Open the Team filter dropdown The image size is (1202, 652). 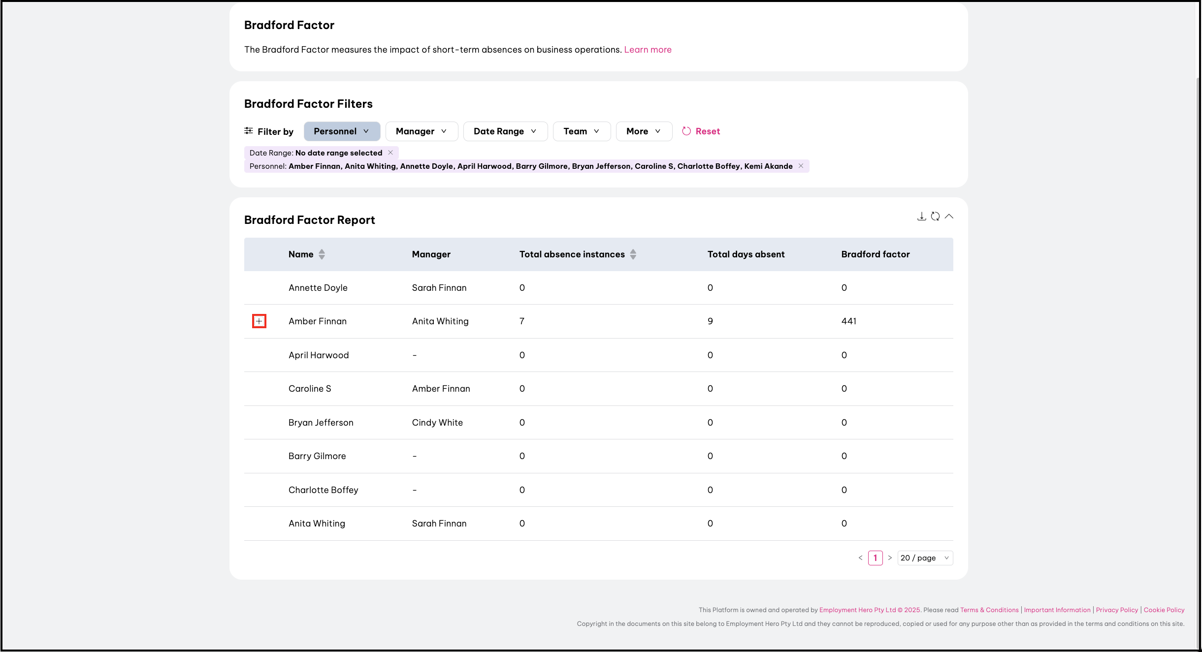pyautogui.click(x=581, y=131)
